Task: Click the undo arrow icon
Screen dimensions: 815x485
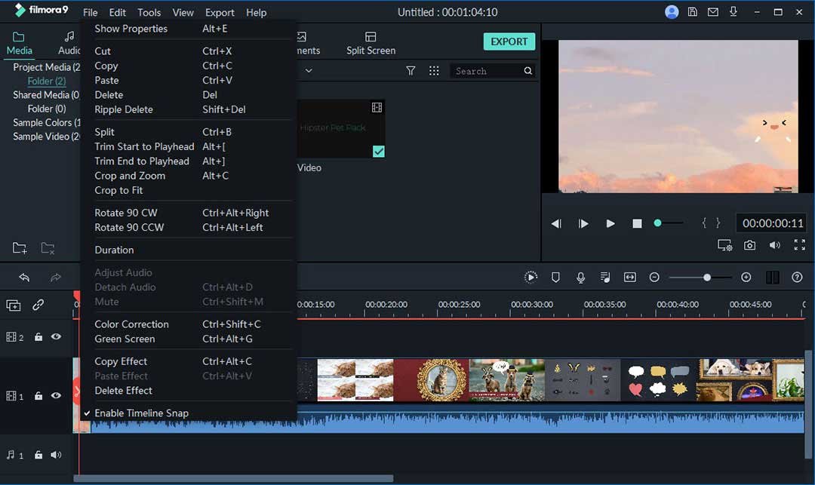Action: [24, 278]
